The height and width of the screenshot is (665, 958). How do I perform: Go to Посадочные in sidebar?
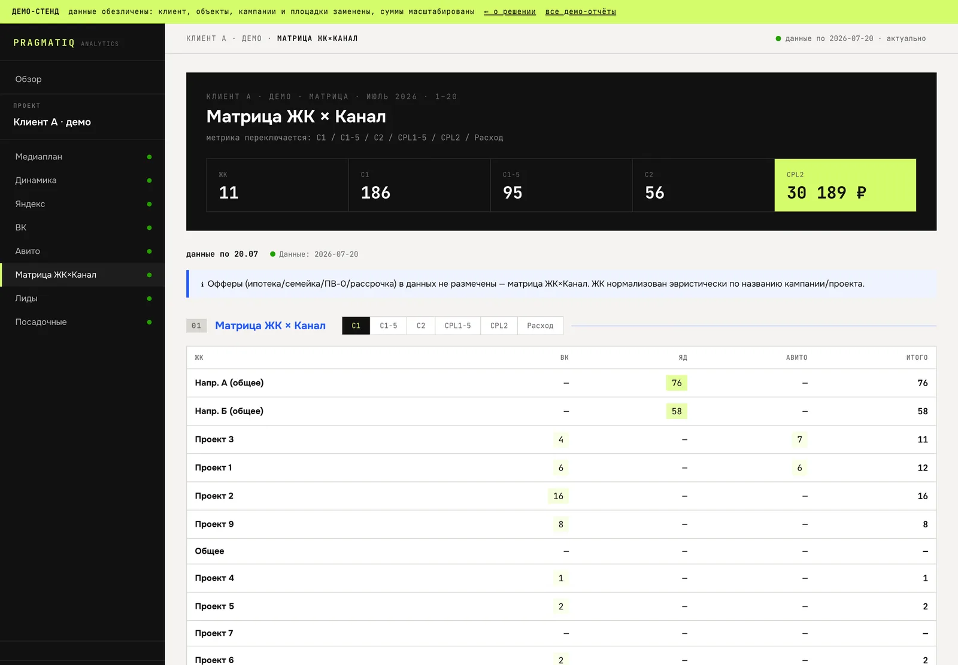pos(82,322)
